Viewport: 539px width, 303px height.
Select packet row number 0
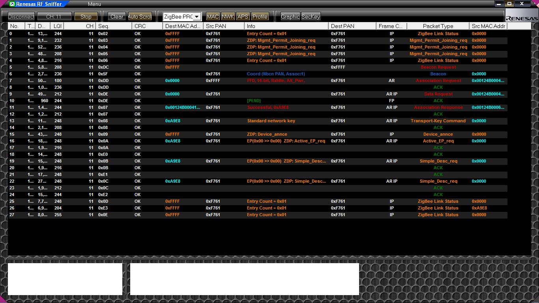11,34
